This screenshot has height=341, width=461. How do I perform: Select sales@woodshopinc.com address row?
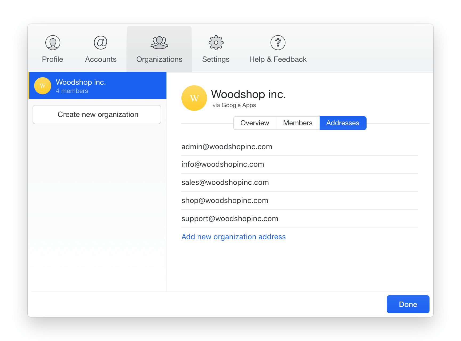click(300, 182)
